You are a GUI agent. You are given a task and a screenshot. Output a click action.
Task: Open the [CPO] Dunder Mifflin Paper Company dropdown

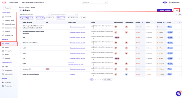(x=33, y=2)
